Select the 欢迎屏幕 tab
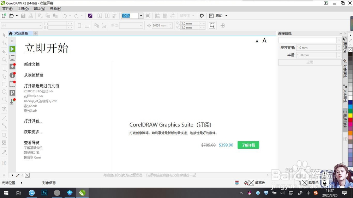Image resolution: width=353 pixels, height=198 pixels. coord(21,33)
